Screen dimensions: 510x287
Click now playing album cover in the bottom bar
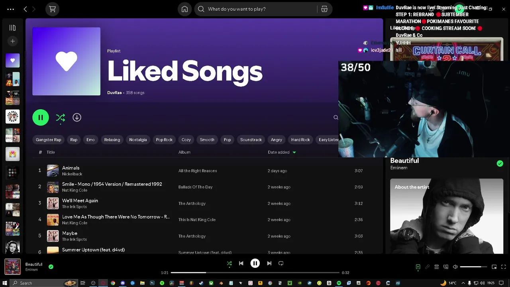click(12, 267)
